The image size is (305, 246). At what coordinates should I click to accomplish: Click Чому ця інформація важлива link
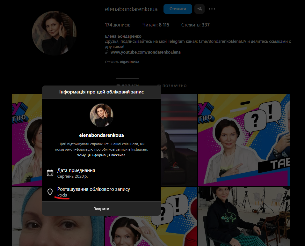click(x=101, y=155)
